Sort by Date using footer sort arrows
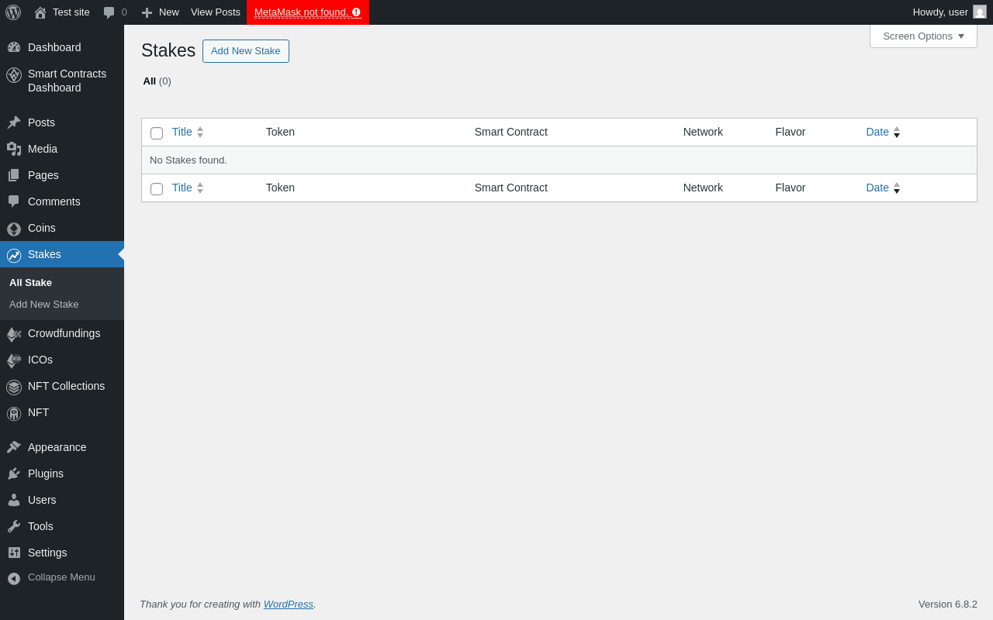This screenshot has height=620, width=993. 897,188
